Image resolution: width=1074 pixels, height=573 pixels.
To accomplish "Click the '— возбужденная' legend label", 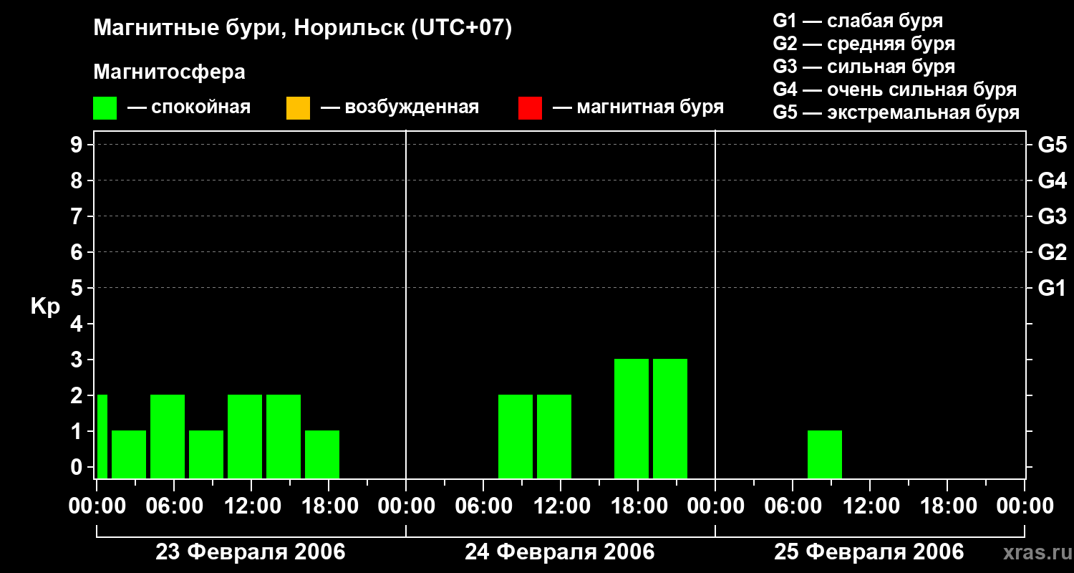I will point(400,107).
